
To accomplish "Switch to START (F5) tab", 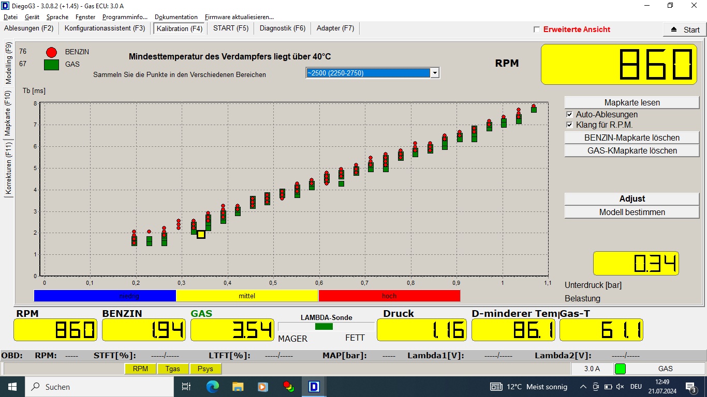I will click(231, 28).
